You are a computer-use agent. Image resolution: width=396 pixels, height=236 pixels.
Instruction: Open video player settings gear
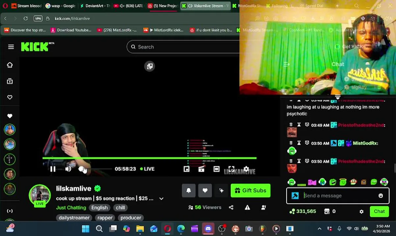pos(246,169)
